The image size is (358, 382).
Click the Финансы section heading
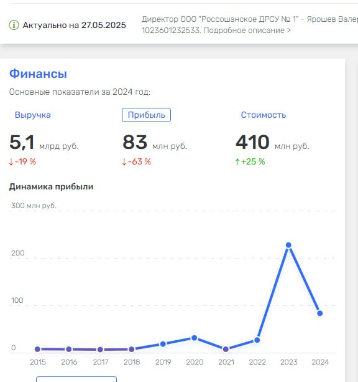click(x=38, y=74)
